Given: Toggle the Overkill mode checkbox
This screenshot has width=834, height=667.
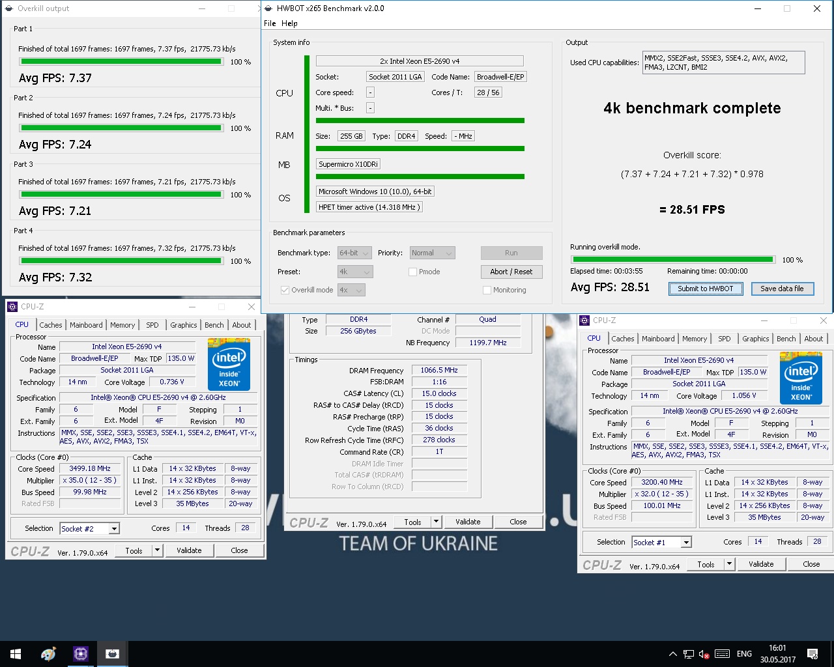Looking at the screenshot, I should click(x=285, y=290).
